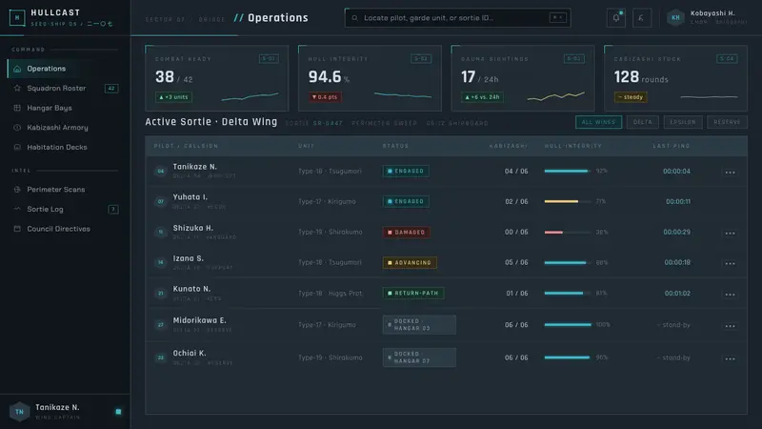Select the Delta filter tab
This screenshot has width=762, height=429.
click(x=642, y=122)
